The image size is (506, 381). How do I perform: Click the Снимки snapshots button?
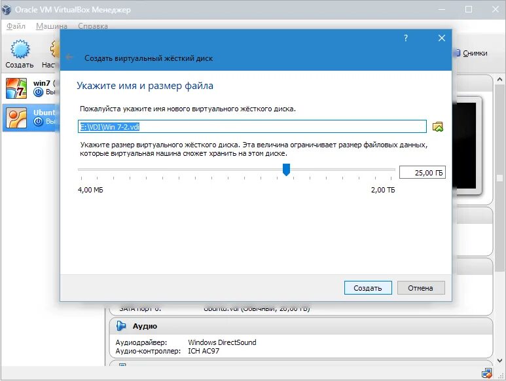pyautogui.click(x=471, y=53)
